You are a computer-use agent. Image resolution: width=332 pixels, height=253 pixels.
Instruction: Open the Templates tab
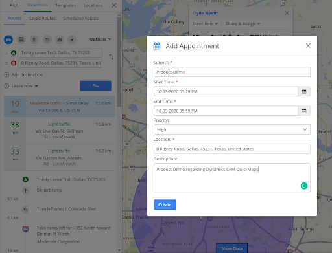[x=65, y=5]
